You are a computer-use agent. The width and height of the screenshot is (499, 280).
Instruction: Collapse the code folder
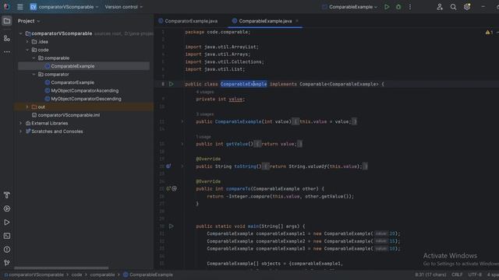[27, 50]
